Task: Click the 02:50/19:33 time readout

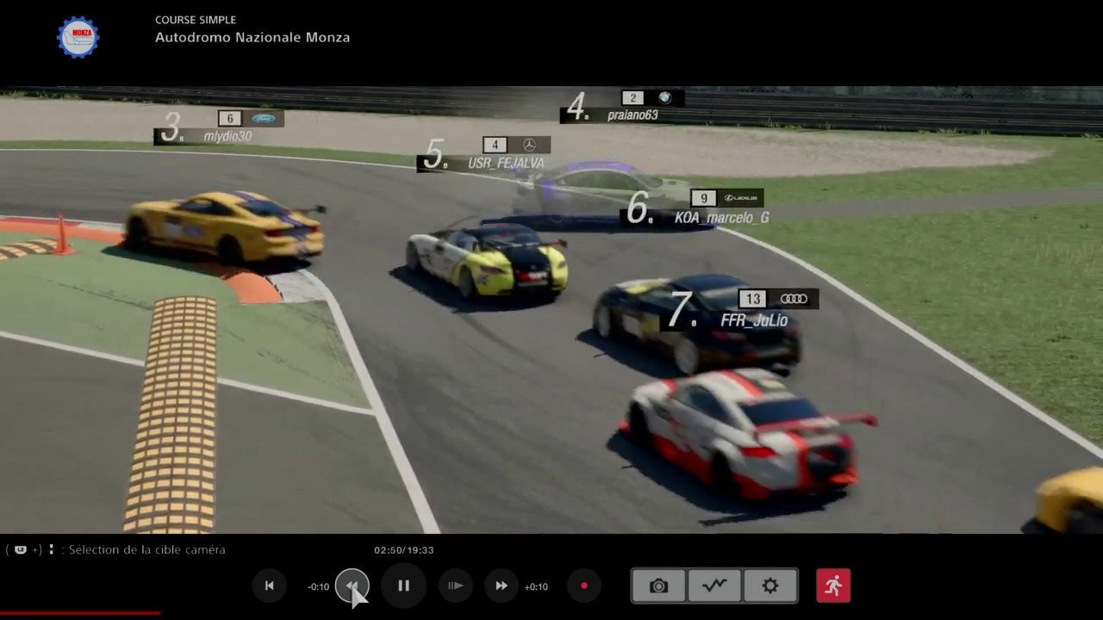Action: tap(403, 549)
